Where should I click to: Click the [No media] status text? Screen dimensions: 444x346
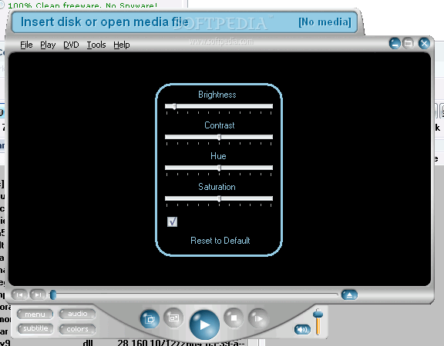tap(325, 22)
